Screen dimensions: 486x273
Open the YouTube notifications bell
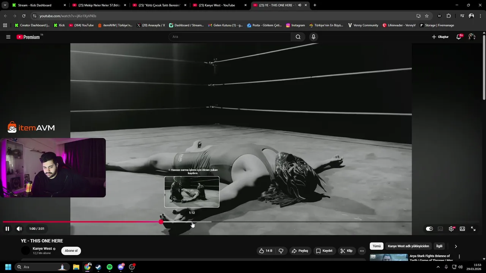(459, 37)
